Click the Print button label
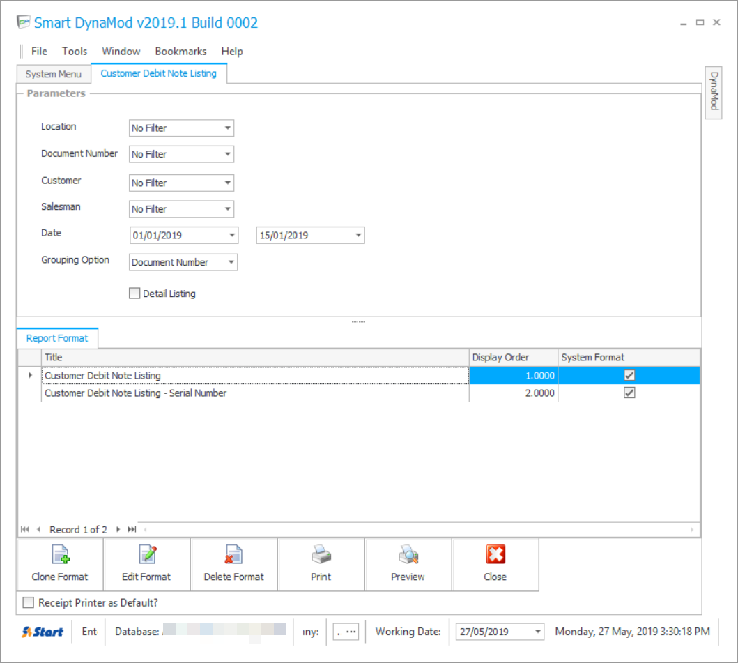The image size is (738, 663). click(x=321, y=577)
